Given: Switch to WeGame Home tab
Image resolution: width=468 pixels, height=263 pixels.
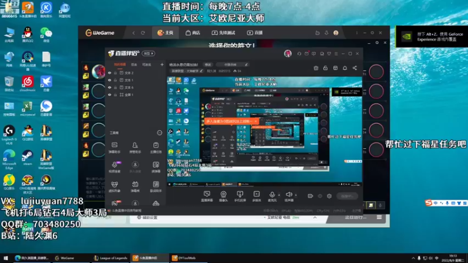Looking at the screenshot, I should point(165,33).
